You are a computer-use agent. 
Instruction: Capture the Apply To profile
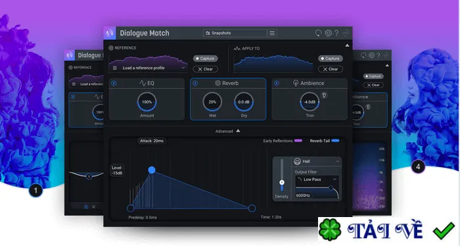coord(331,59)
